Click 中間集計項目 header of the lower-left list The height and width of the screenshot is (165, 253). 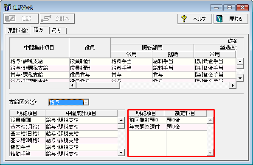tap(81, 113)
